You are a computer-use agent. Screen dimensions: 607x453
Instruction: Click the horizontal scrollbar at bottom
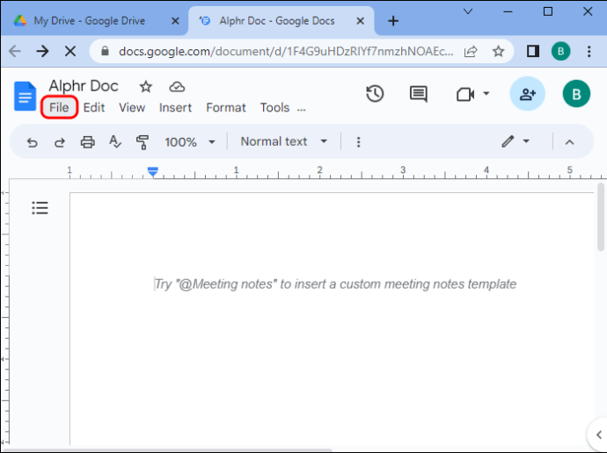pos(166,450)
